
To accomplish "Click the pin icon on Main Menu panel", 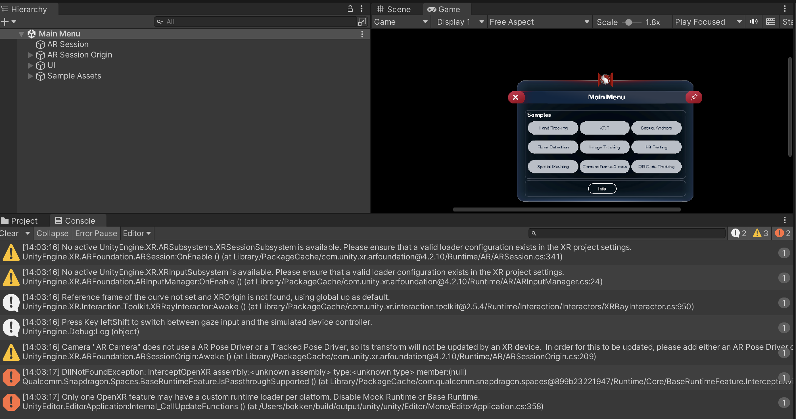I will pos(694,97).
